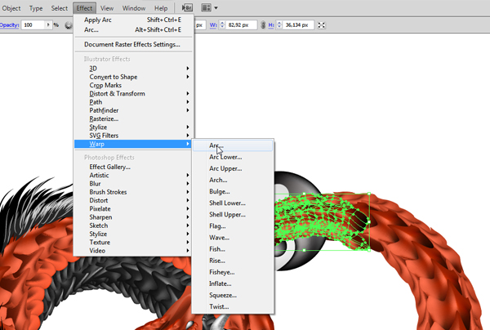The image size is (490, 330).
Task: Click the Opacity value field
Action: point(33,25)
